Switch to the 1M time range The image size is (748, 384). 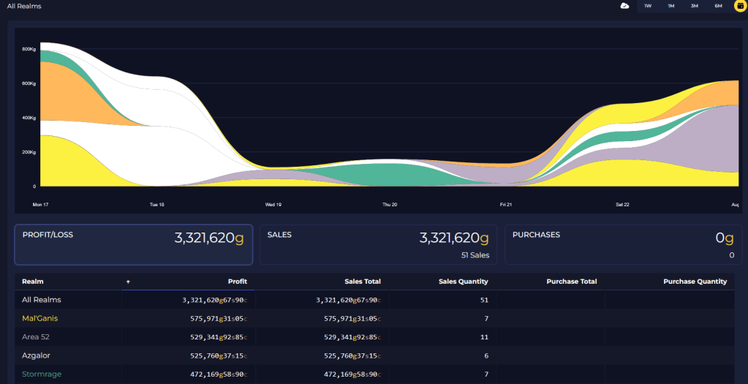pos(671,6)
